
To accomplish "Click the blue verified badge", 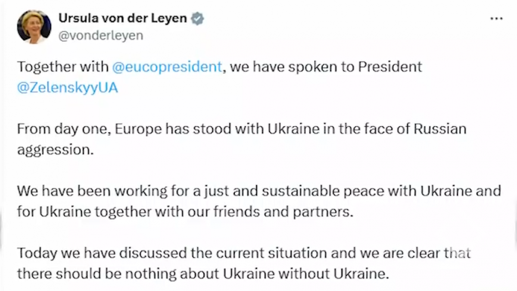I will click(x=197, y=19).
